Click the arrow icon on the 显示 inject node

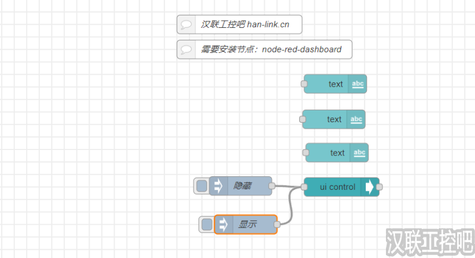click(x=223, y=224)
